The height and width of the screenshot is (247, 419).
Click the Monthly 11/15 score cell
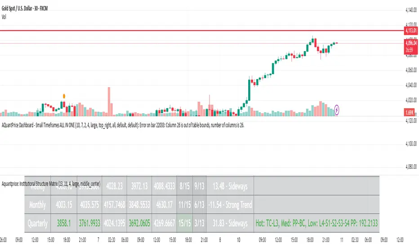[185, 205]
